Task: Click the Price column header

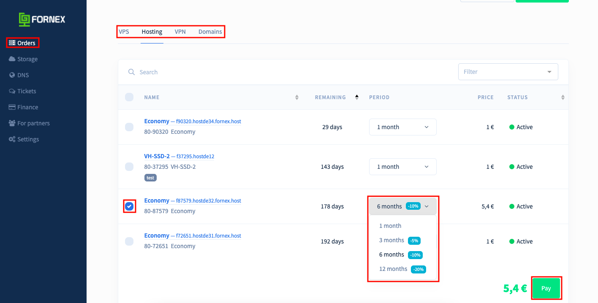Action: pyautogui.click(x=486, y=97)
